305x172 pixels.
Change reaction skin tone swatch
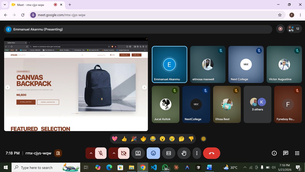tap(203, 139)
